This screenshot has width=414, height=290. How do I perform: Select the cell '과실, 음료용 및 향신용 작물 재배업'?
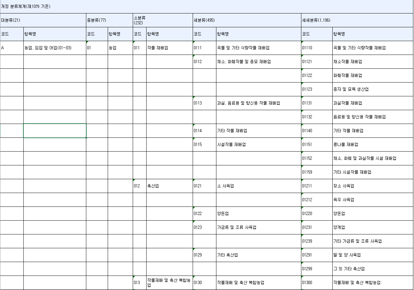[x=259, y=103]
